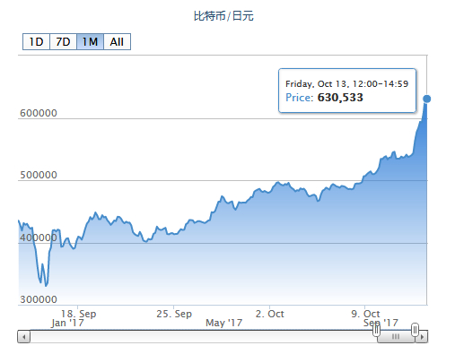Click the 500000 y-axis label
This screenshot has height=363, width=455.
39,175
